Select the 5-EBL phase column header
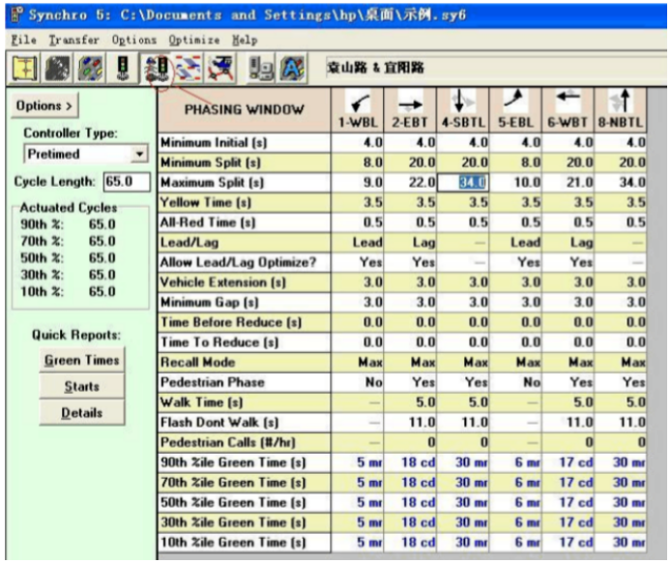Viewport: 671px width, 564px height. 515,110
